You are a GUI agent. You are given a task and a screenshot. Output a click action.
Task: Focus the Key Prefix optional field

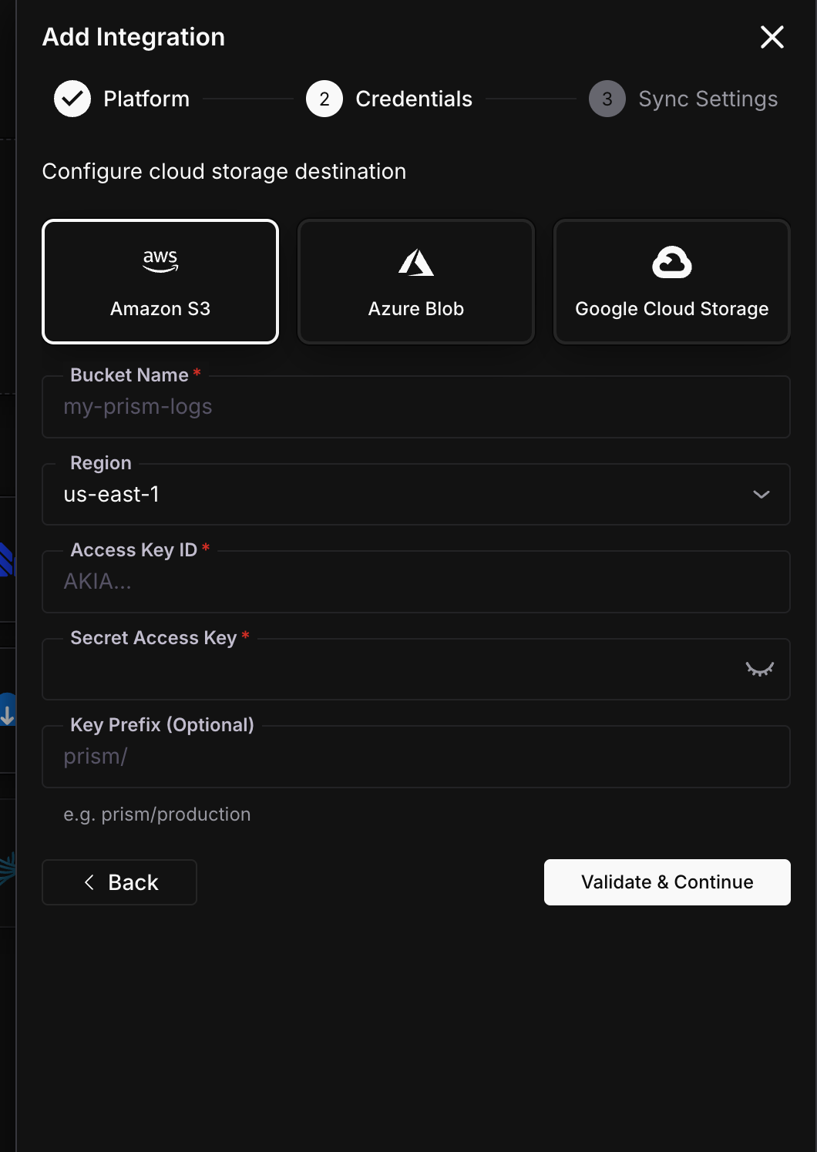[416, 756]
